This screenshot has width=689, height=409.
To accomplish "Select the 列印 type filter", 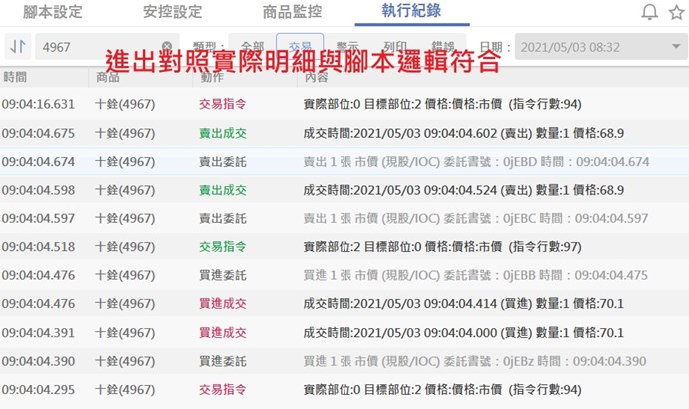I will (x=395, y=47).
